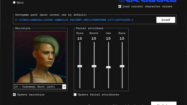Open the hairstyle dropdown arrow

pos(64,87)
